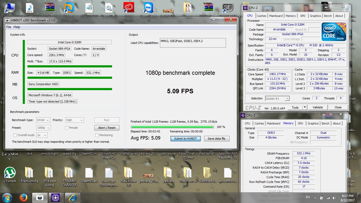Open the network signal tray icon
The image size is (361, 203).
pyautogui.click(x=328, y=198)
